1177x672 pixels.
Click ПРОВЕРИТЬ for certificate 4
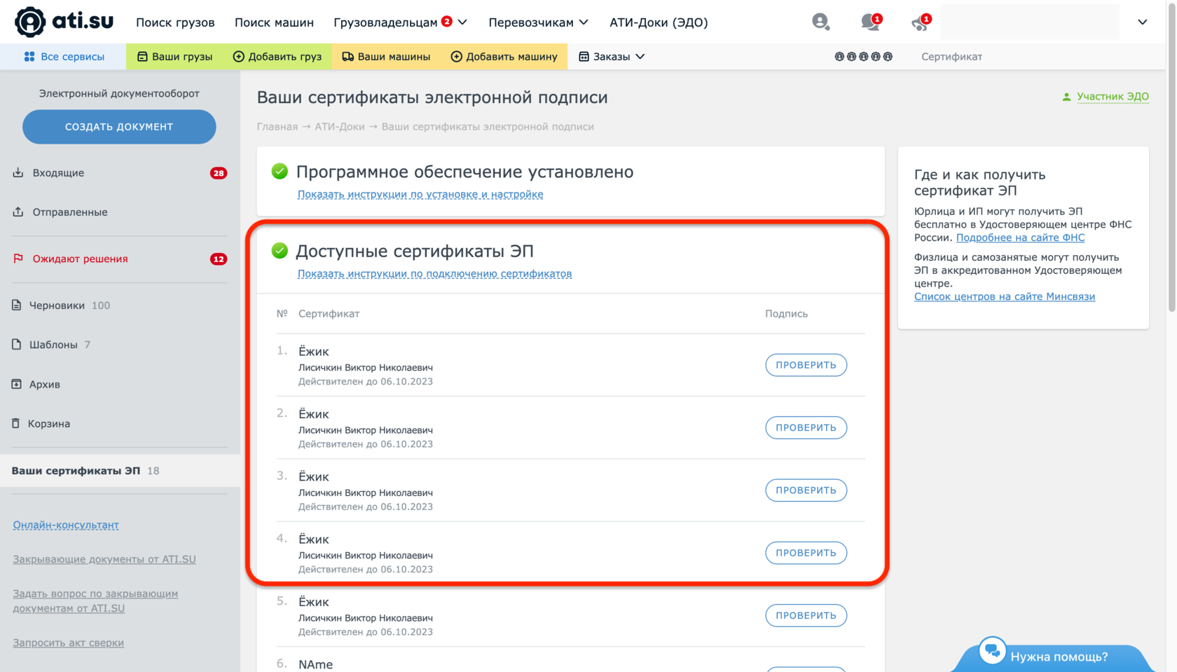tap(806, 553)
